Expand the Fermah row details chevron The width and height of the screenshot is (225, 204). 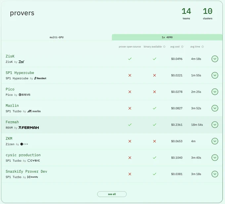point(215,125)
